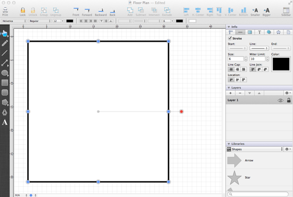Choose the round Line Cap style
Screen dimensions: 293x197
click(237, 69)
